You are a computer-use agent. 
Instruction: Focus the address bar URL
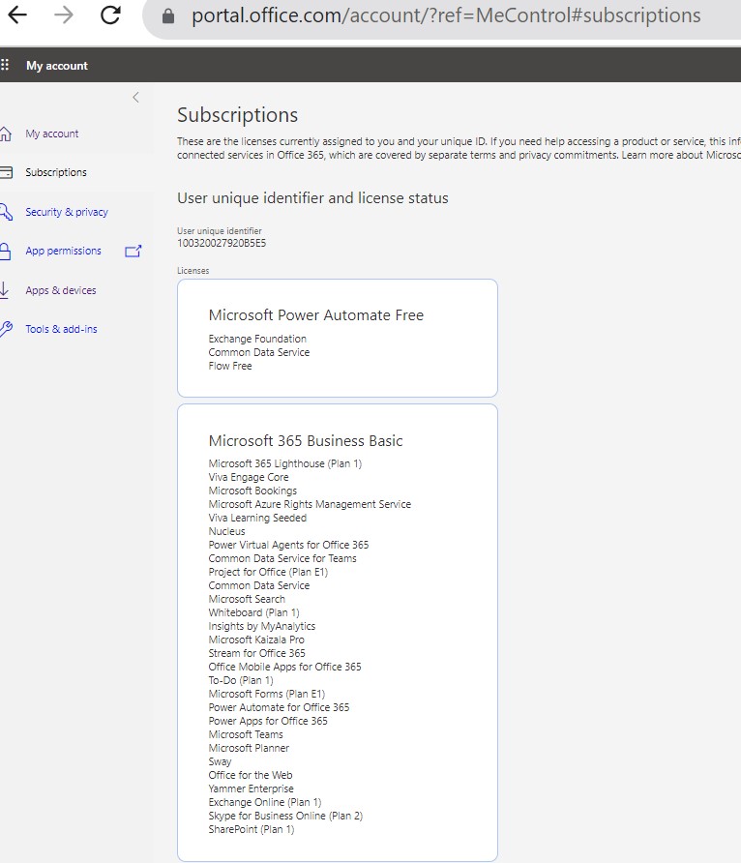(446, 15)
